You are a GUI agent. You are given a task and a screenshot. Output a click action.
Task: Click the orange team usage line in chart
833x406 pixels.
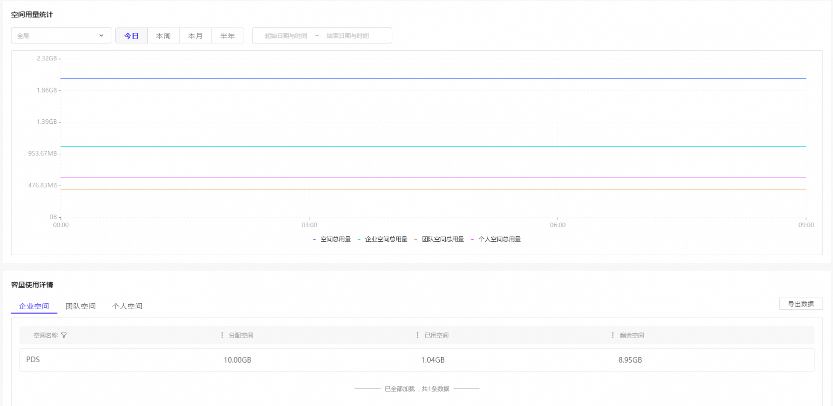[433, 190]
